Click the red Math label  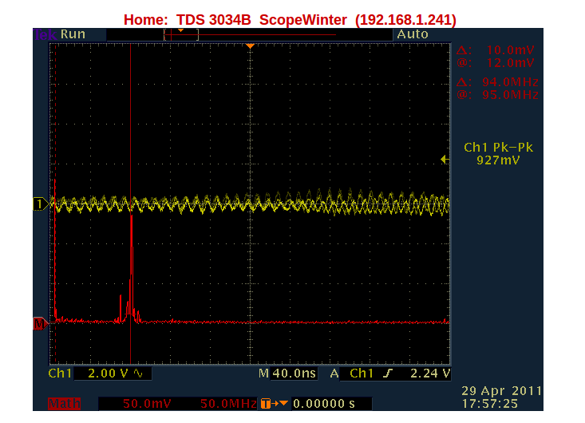click(64, 404)
